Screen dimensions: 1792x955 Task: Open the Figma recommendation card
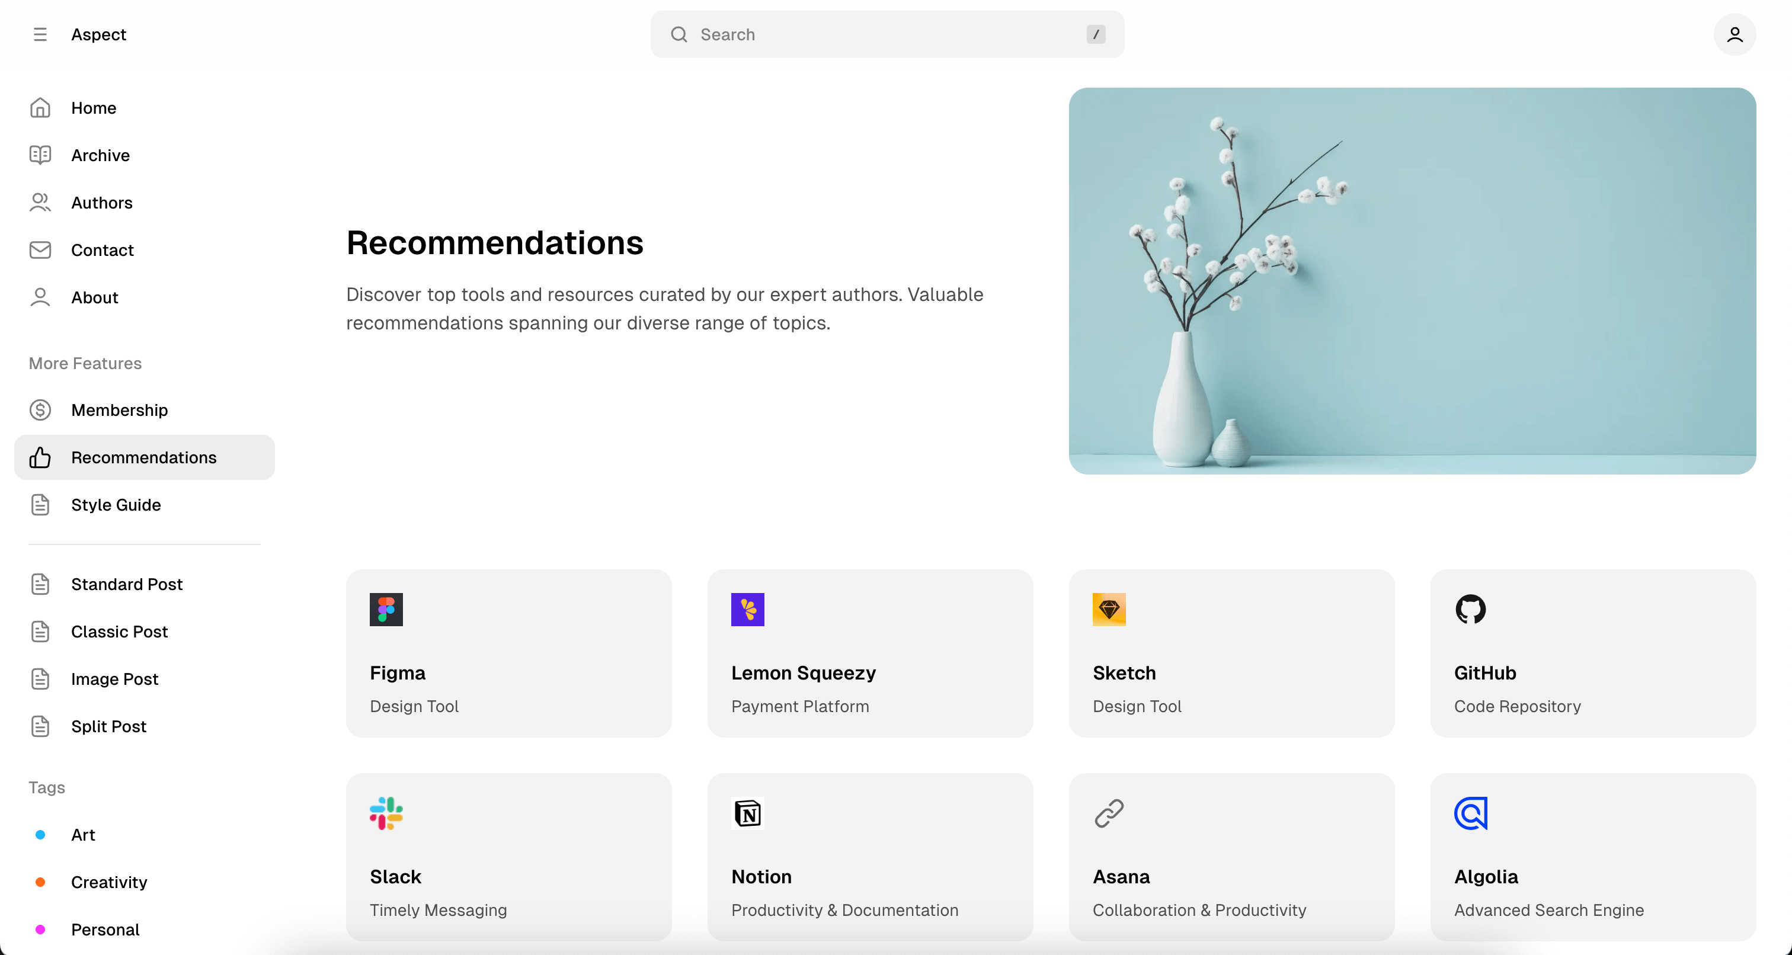pyautogui.click(x=508, y=653)
